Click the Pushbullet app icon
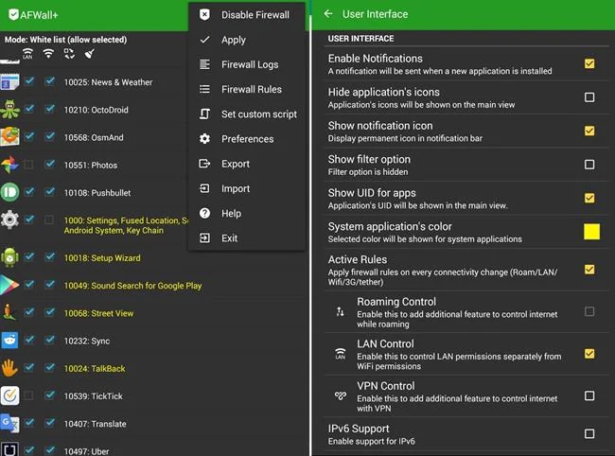 point(9,192)
